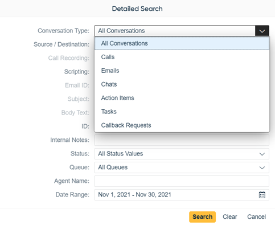This screenshot has height=225, width=275.
Task: Clear the search form fields
Action: pos(229,217)
